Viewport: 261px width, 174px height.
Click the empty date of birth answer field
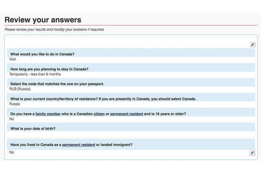[131, 135]
